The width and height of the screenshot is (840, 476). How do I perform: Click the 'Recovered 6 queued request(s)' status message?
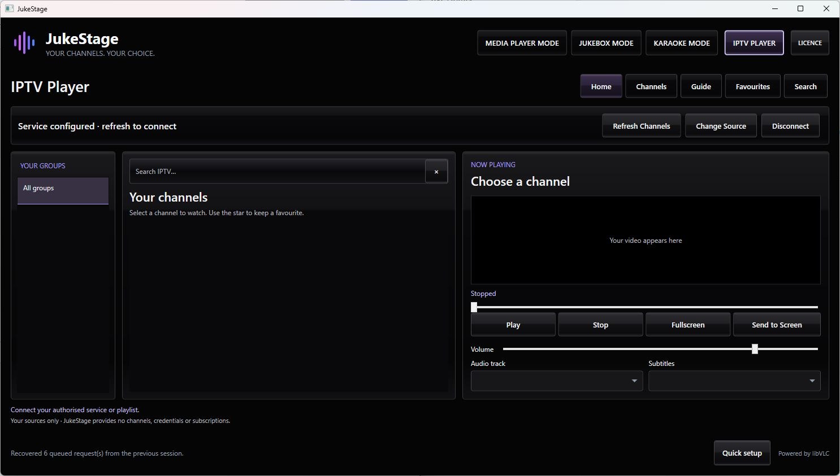click(x=97, y=453)
